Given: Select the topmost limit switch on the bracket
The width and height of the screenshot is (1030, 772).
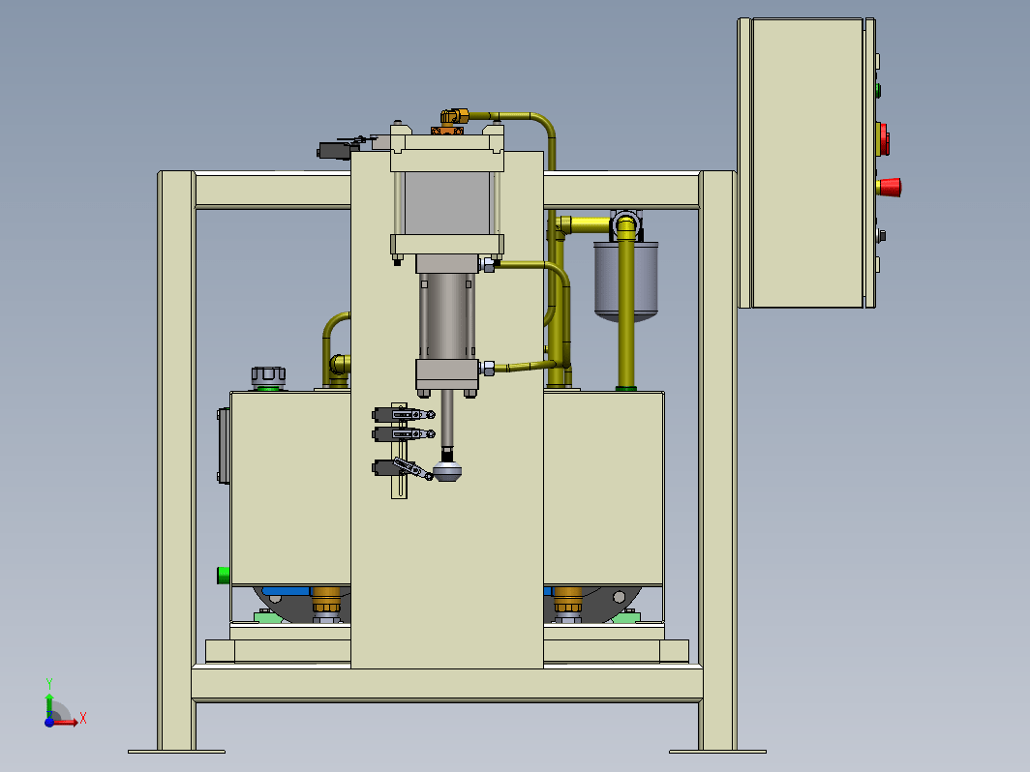Looking at the screenshot, I should point(404,414).
